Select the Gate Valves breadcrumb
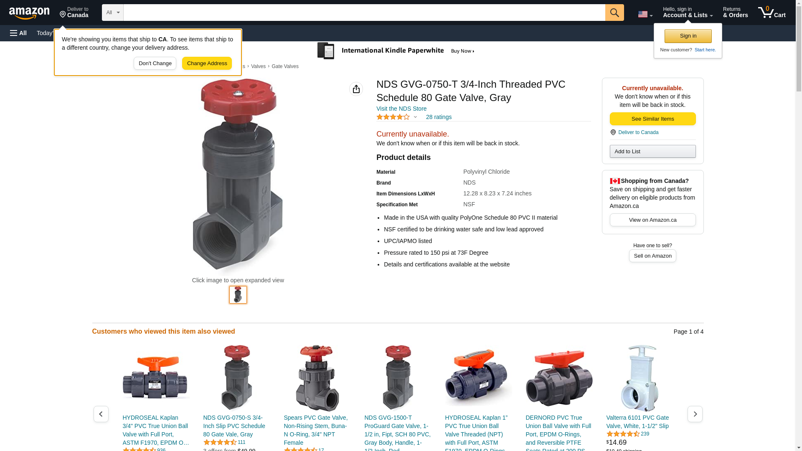This screenshot has height=451, width=802. tap(285, 66)
